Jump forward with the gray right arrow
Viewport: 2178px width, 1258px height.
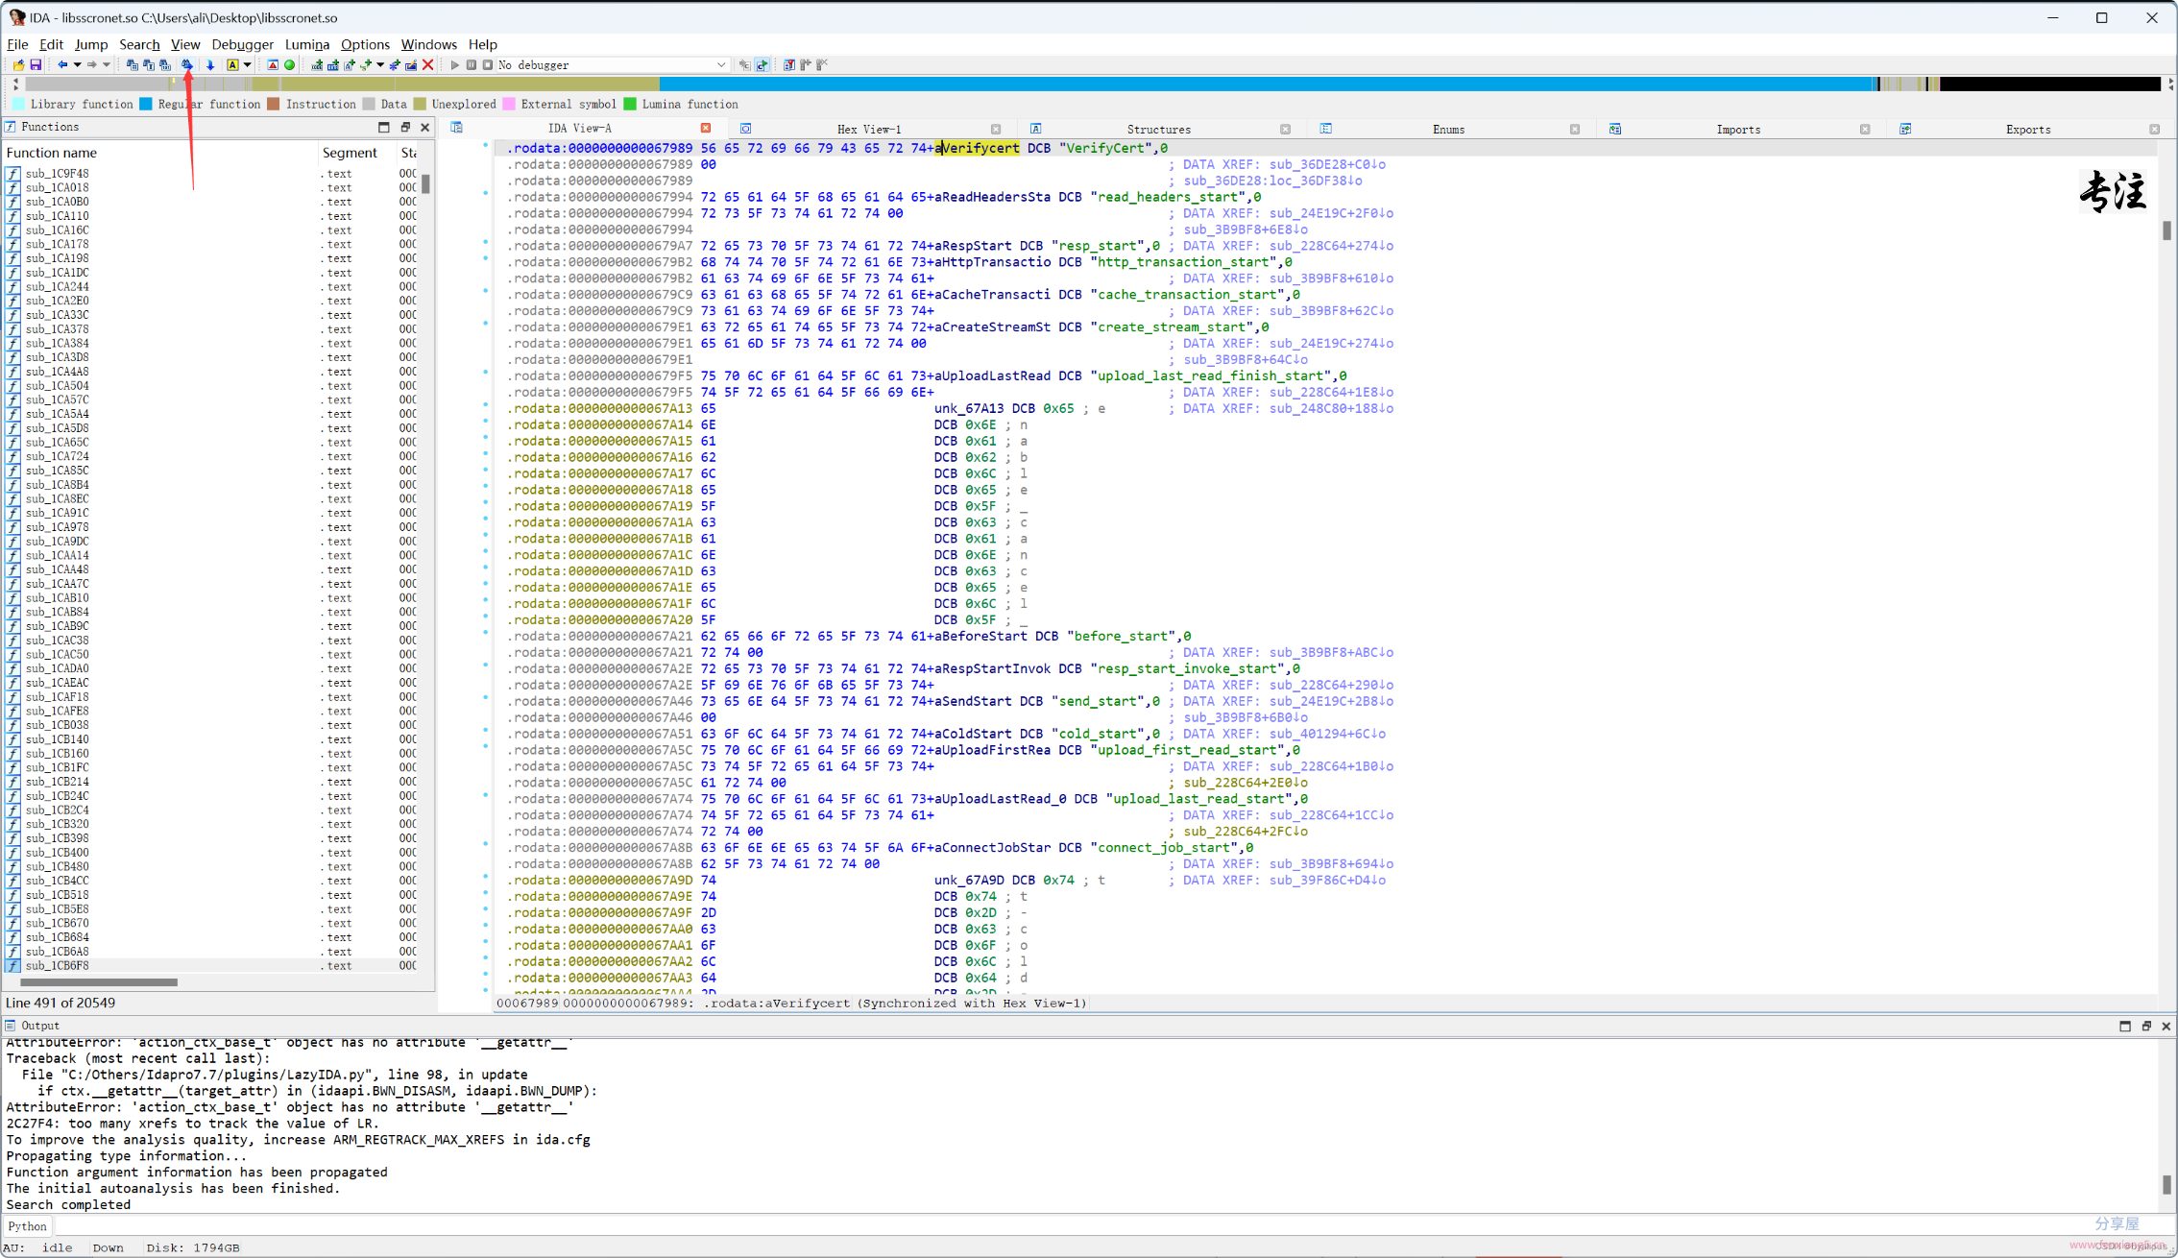point(92,65)
